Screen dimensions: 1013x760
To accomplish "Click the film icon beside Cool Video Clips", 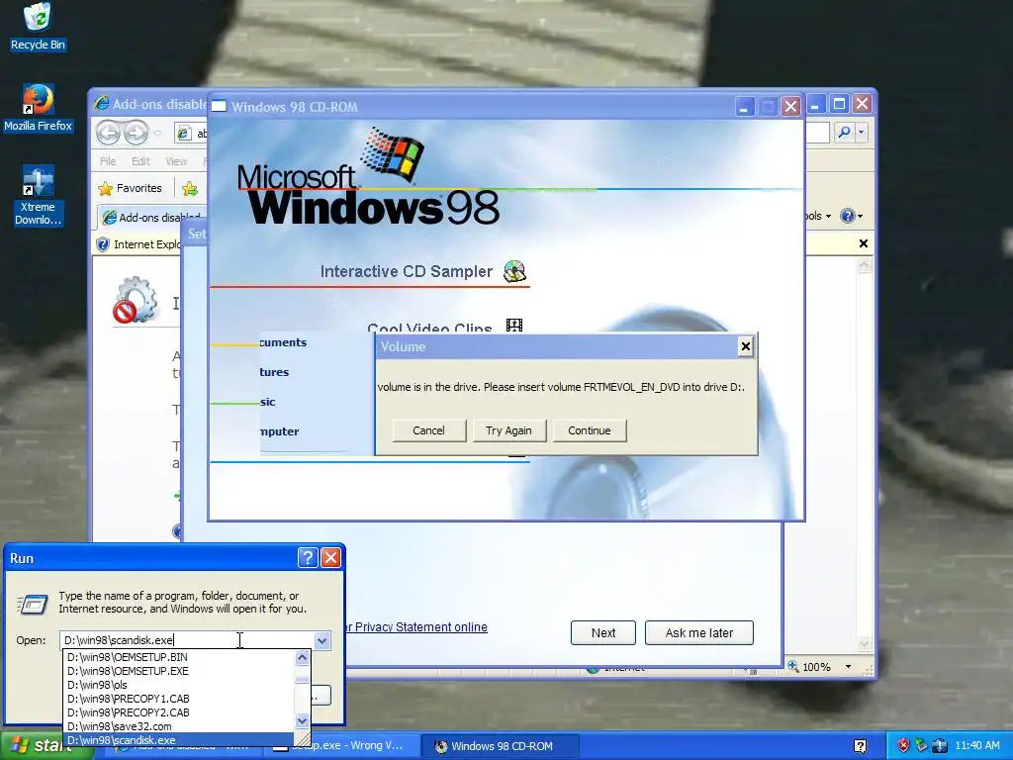I will 514,325.
